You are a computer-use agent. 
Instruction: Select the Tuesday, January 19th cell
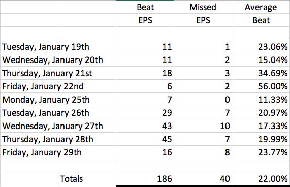point(58,47)
